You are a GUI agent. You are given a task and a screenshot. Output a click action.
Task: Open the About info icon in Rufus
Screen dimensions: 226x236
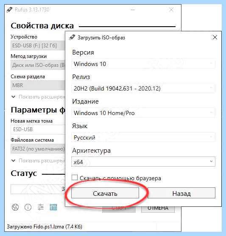28,207
